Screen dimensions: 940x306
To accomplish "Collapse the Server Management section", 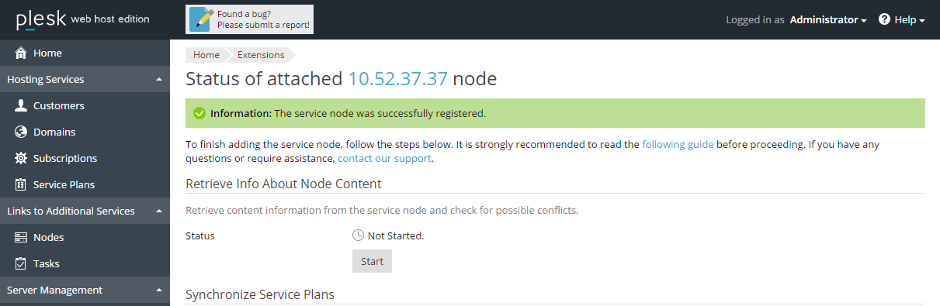I will [x=158, y=290].
